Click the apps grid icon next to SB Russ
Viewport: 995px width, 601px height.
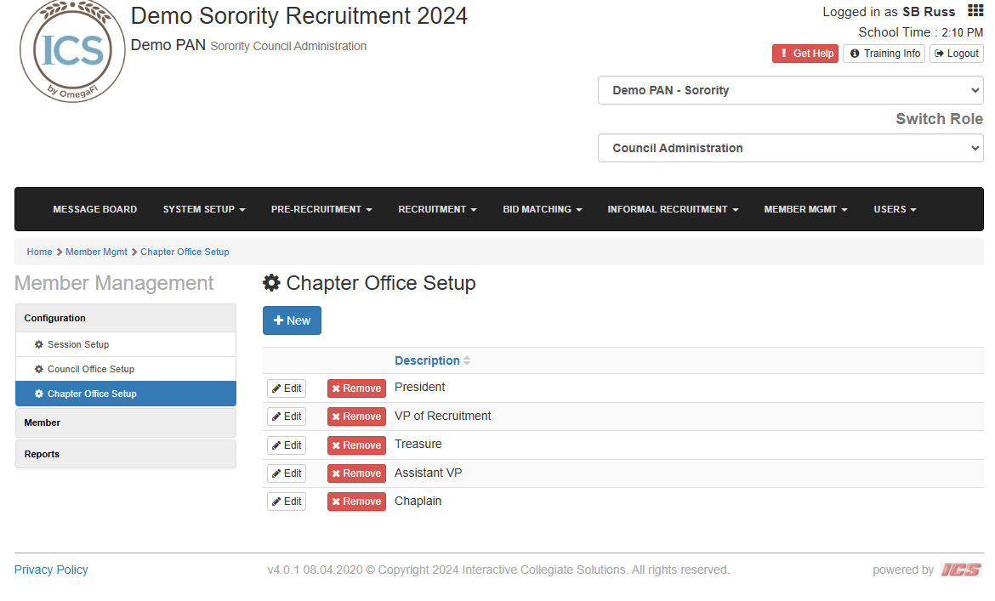point(975,10)
